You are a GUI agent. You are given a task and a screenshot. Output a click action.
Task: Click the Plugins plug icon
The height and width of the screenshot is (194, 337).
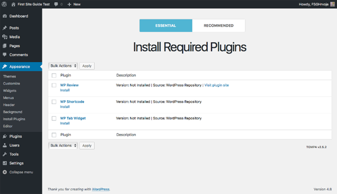coord(5,136)
